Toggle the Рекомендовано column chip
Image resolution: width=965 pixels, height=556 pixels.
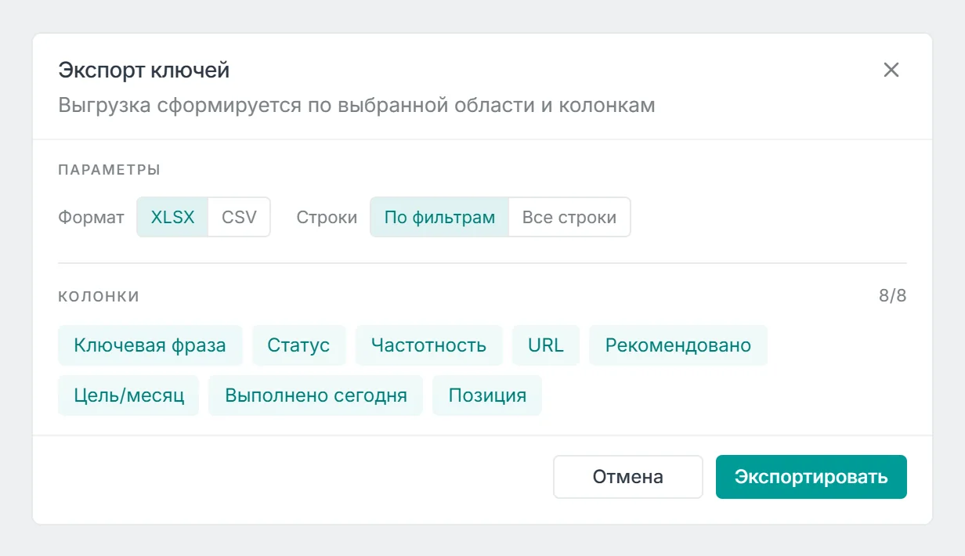pyautogui.click(x=678, y=345)
